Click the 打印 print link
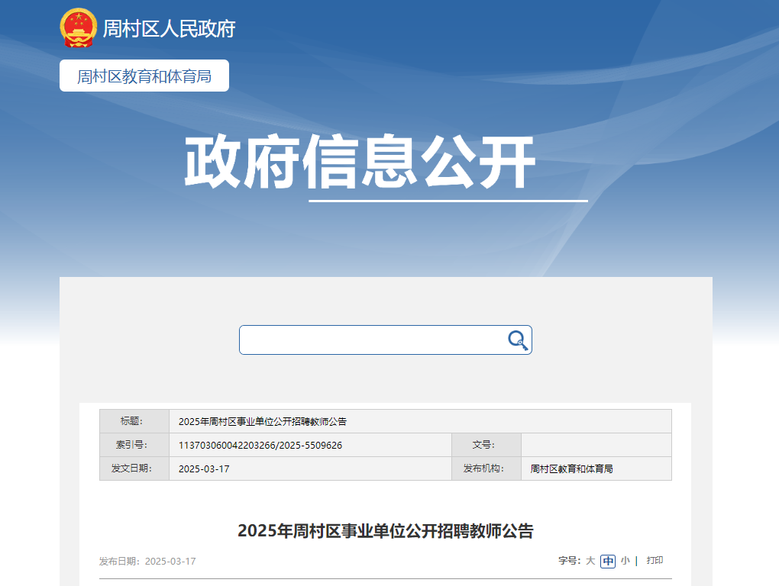779x586 pixels. pyautogui.click(x=655, y=560)
